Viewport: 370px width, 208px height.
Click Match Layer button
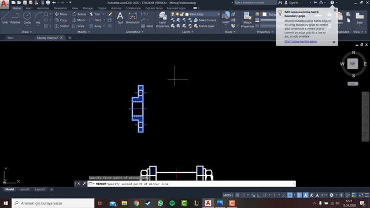pos(204,26)
